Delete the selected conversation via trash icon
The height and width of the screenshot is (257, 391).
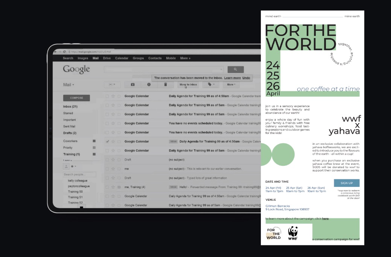pos(165,84)
